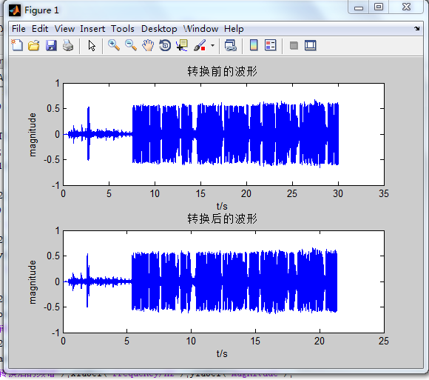
Task: Print the figure using printer icon
Action: (x=68, y=45)
